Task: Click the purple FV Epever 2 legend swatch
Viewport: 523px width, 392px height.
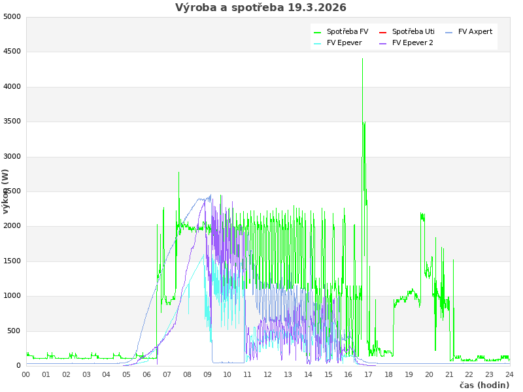Action: (x=383, y=43)
